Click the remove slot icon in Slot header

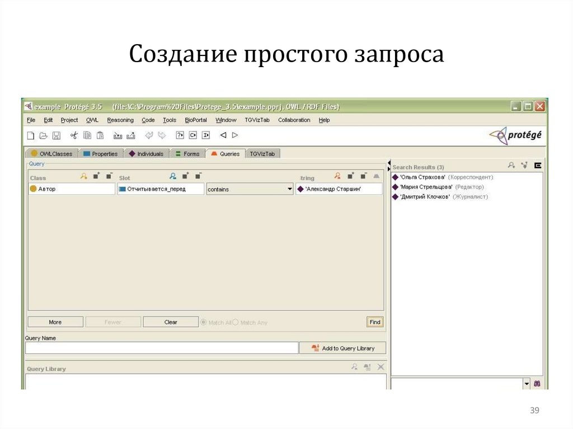(198, 176)
